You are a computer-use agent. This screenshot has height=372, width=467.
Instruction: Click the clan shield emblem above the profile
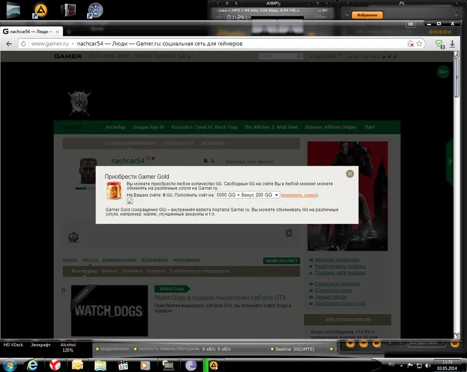pos(79,103)
